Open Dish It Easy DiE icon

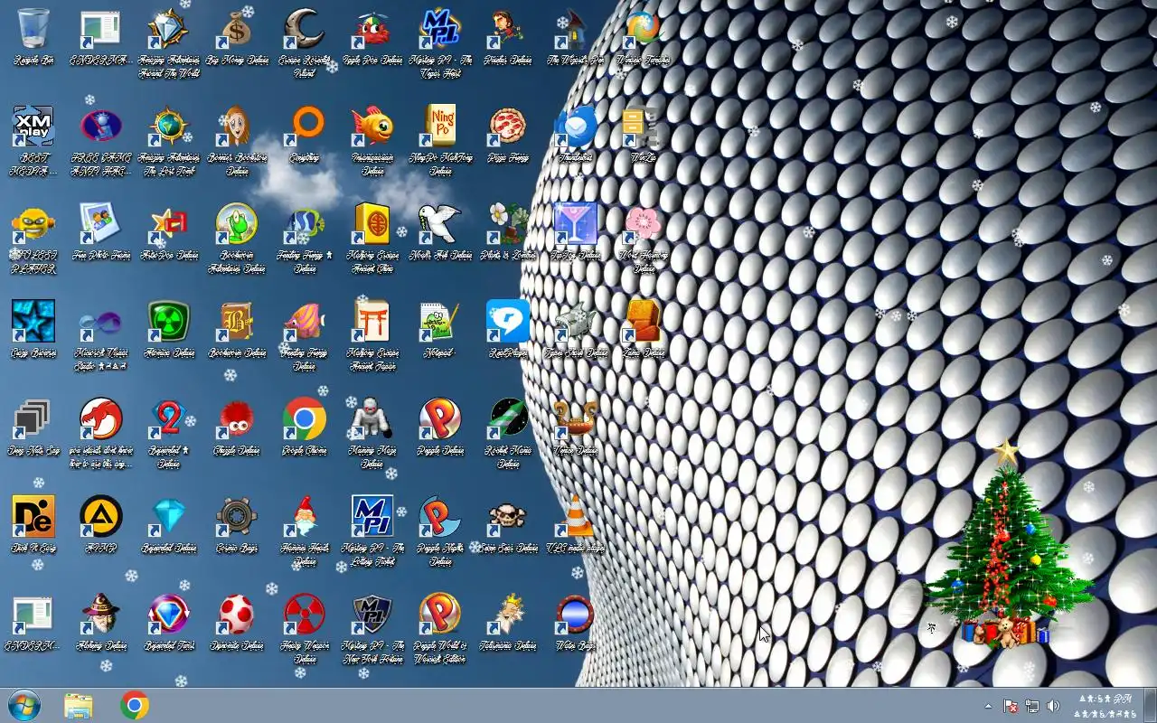click(x=33, y=517)
